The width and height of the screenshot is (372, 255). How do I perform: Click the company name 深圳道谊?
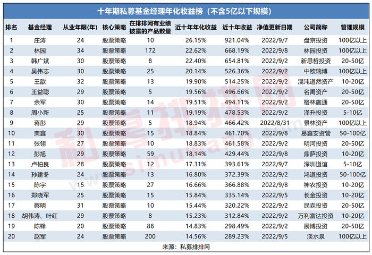pyautogui.click(x=316, y=164)
